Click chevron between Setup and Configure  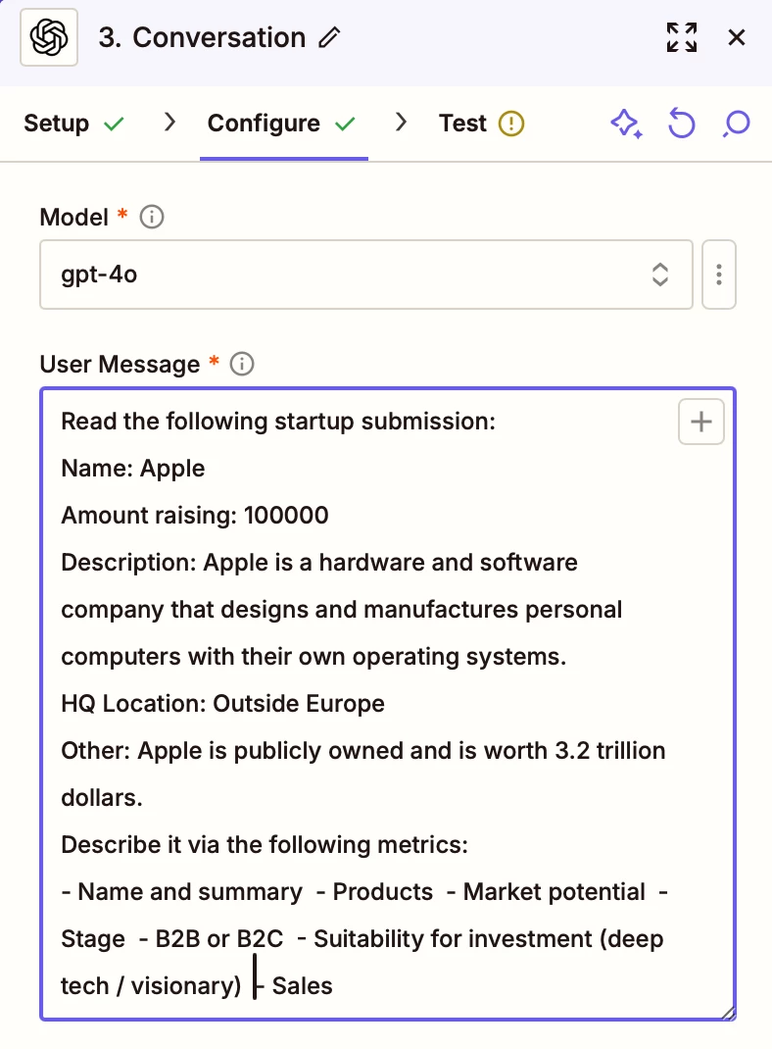tap(169, 123)
